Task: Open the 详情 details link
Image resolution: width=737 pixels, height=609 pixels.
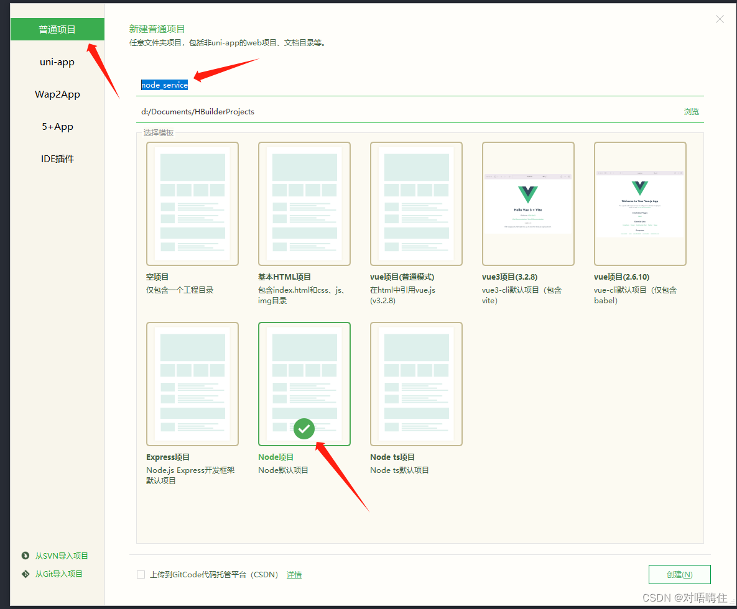Action: (x=294, y=575)
